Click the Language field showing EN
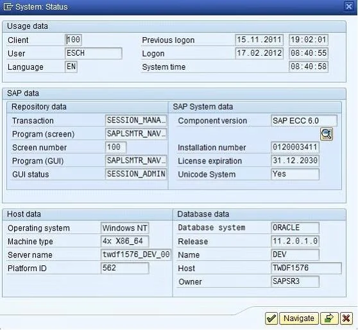This screenshot has height=330, width=358. [71, 67]
